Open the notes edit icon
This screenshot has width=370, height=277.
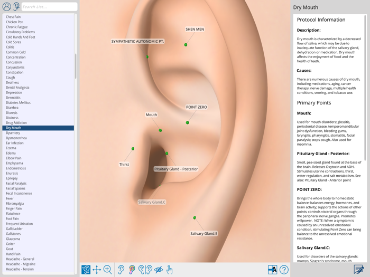[358, 270]
